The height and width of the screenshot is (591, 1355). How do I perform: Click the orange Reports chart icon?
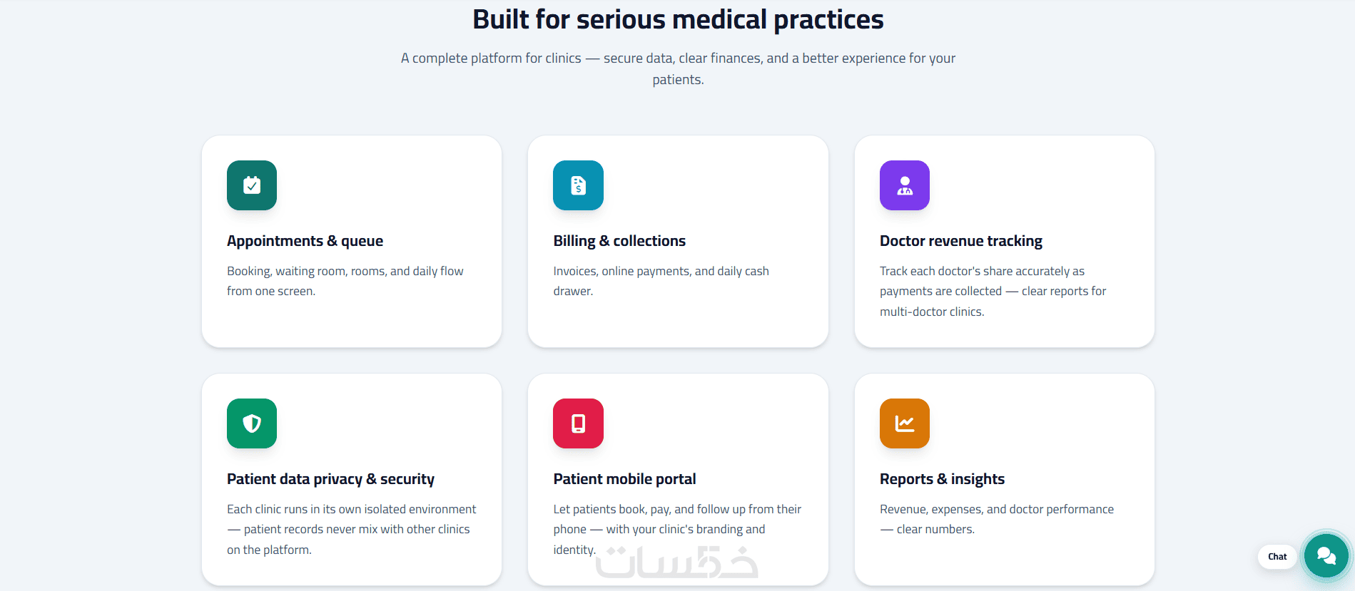pyautogui.click(x=905, y=423)
